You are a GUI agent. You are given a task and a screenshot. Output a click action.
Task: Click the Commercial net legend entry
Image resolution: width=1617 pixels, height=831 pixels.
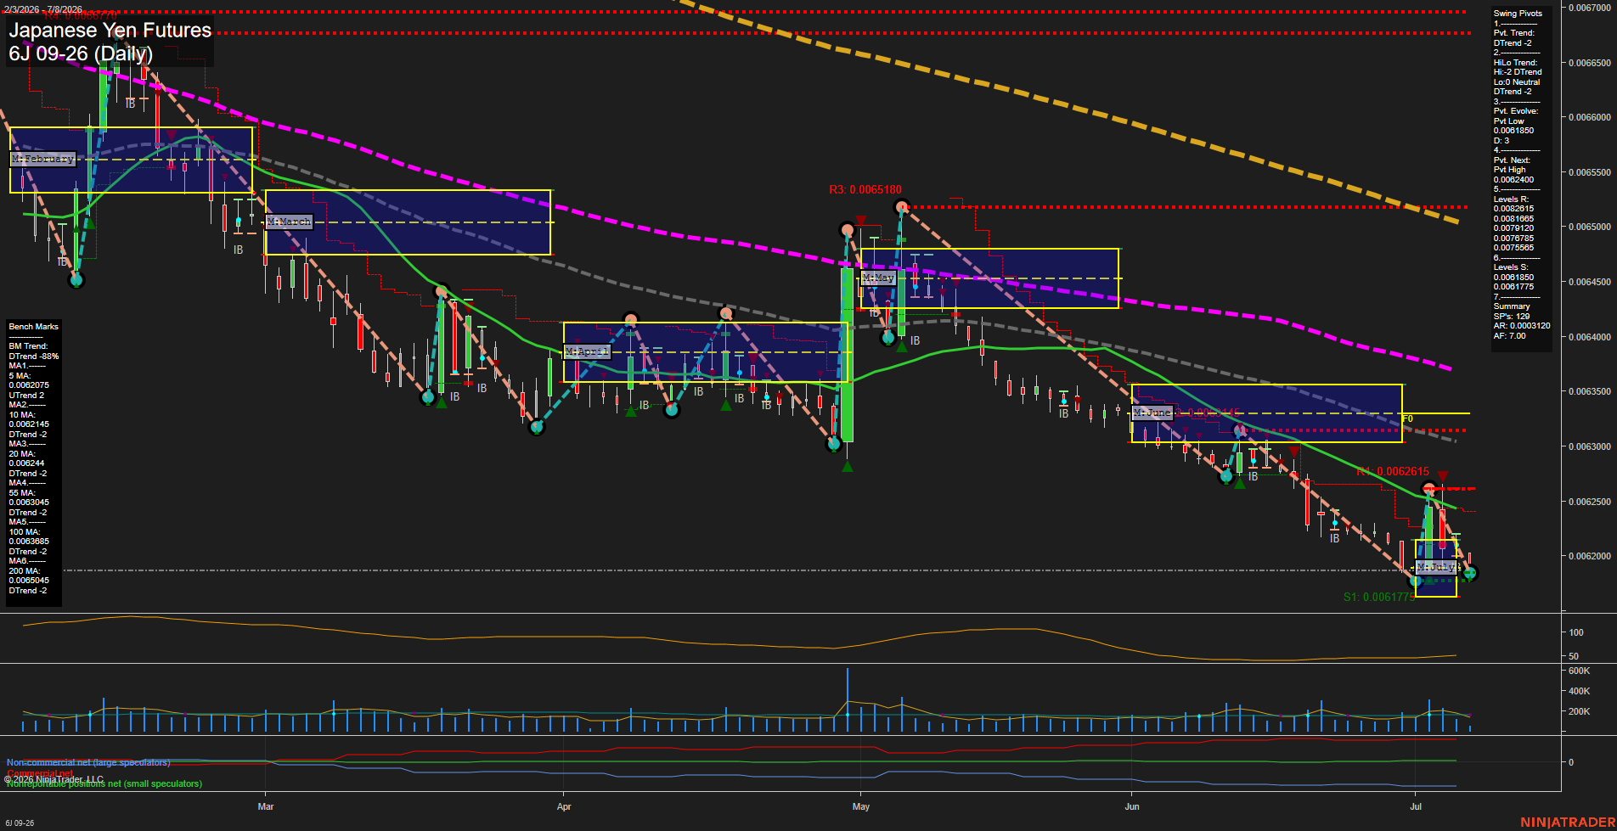pyautogui.click(x=40, y=773)
